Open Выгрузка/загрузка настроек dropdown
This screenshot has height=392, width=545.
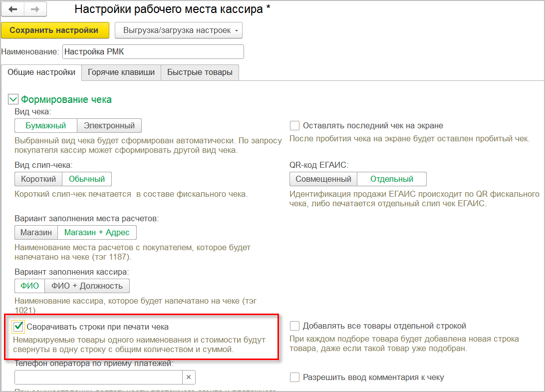pos(178,30)
